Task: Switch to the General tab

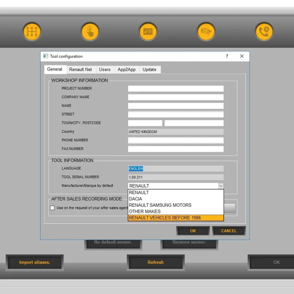Action: pos(55,69)
